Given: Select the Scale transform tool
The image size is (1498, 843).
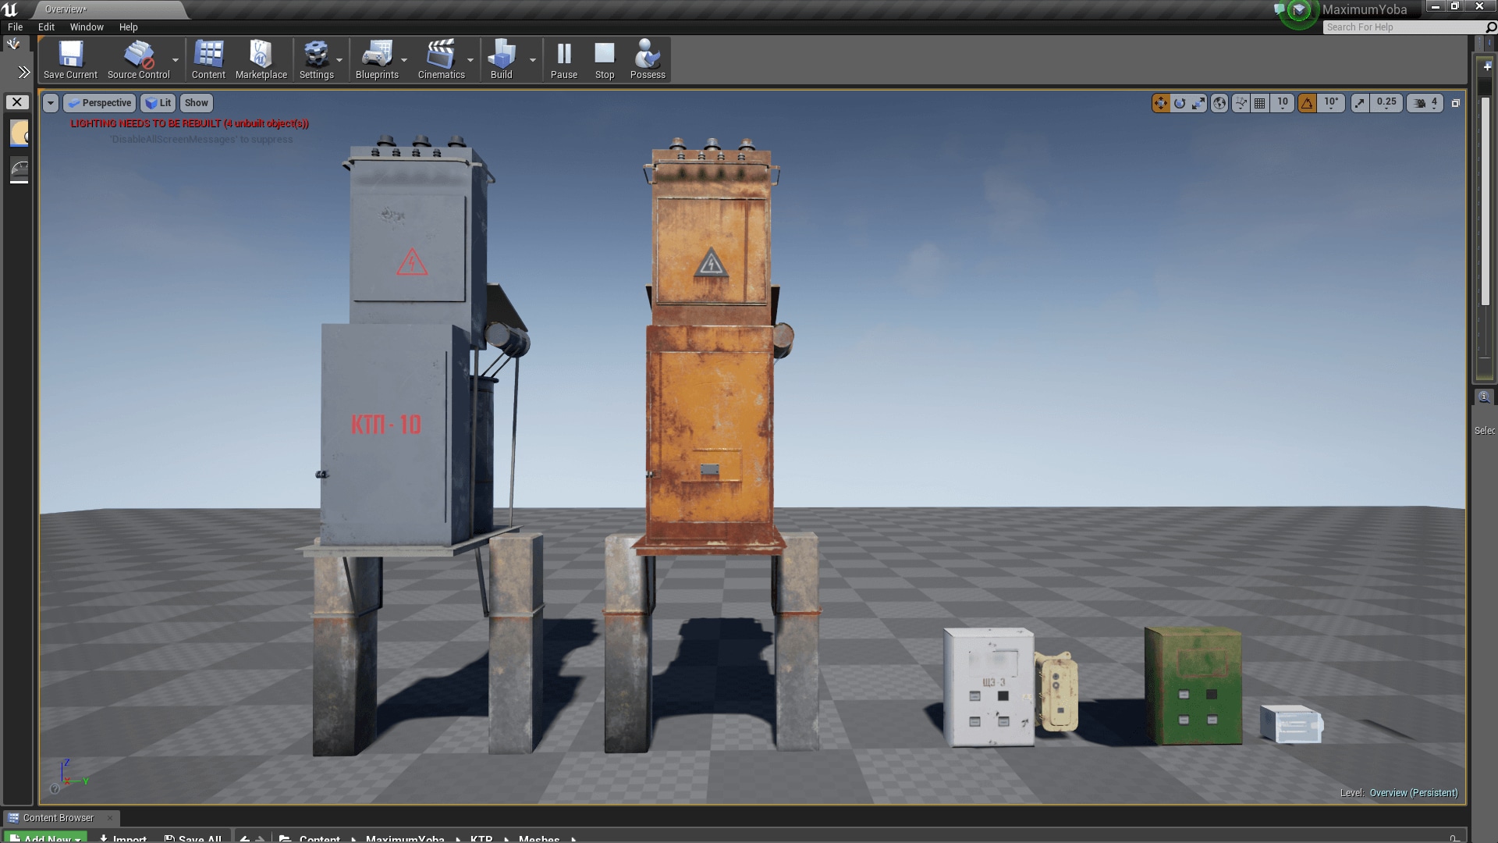Looking at the screenshot, I should 1198,103.
